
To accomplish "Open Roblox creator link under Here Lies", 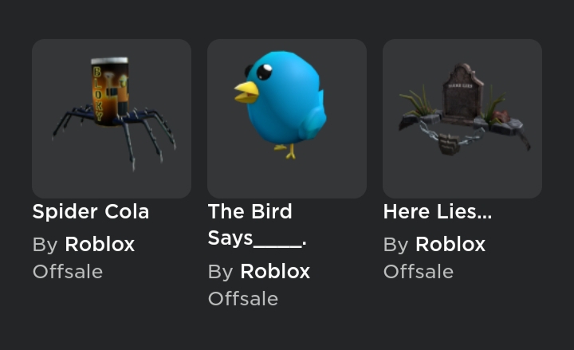I will point(450,244).
